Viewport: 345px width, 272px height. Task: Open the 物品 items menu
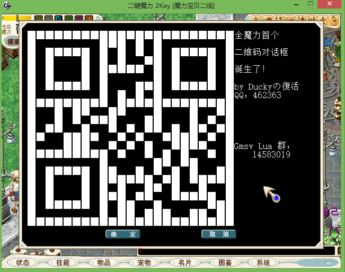[x=104, y=262]
